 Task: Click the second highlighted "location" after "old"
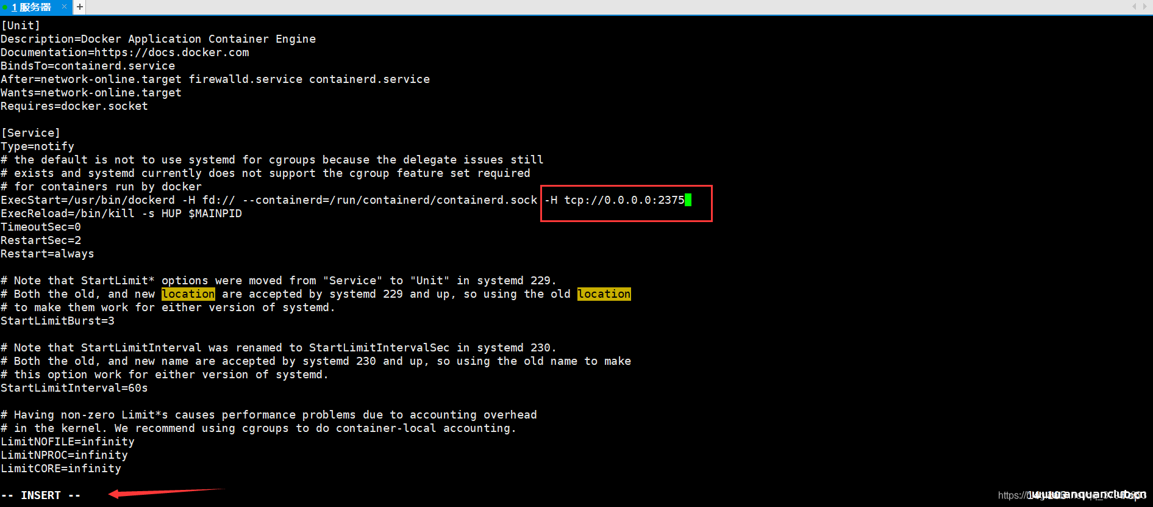pos(604,294)
